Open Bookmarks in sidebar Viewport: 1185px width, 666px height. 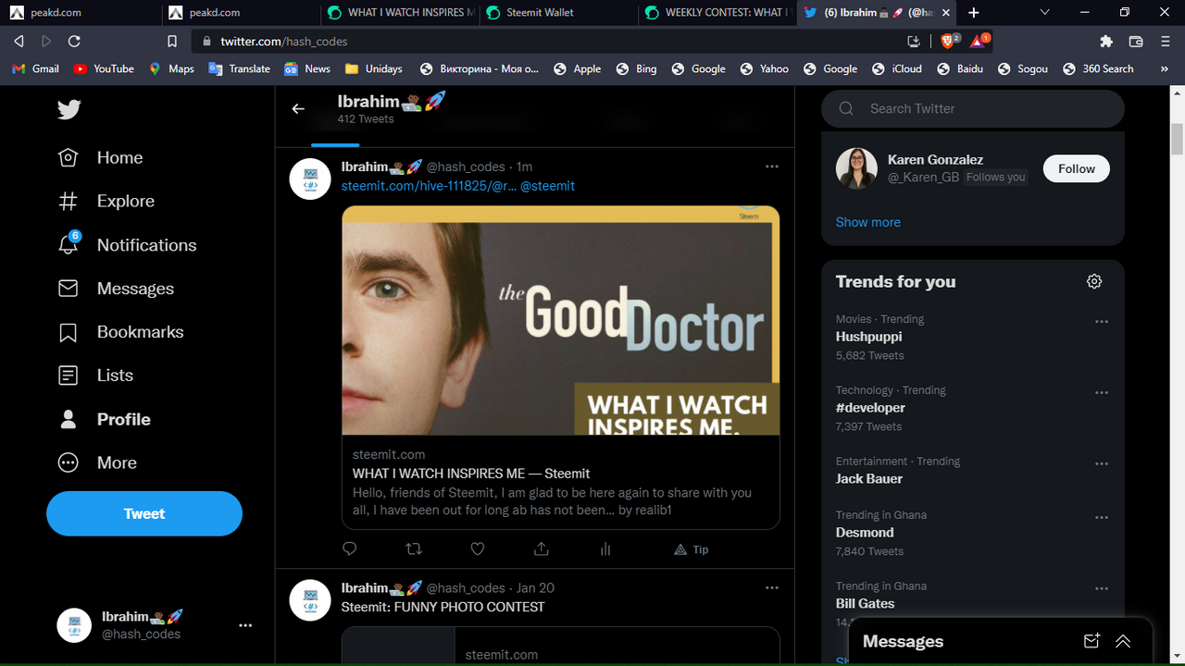pyautogui.click(x=120, y=332)
